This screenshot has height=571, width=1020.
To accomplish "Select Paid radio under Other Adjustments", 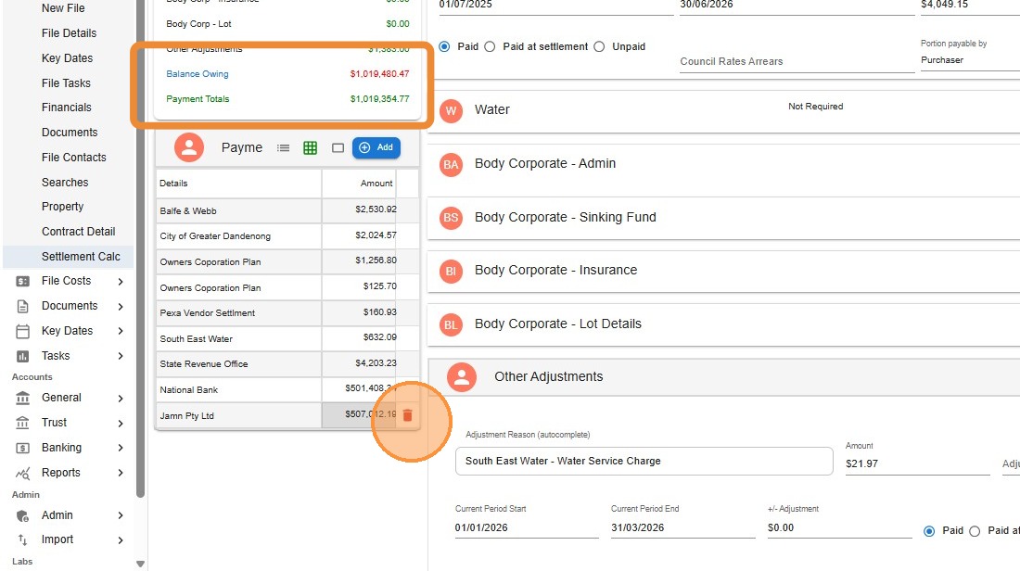I will [929, 531].
